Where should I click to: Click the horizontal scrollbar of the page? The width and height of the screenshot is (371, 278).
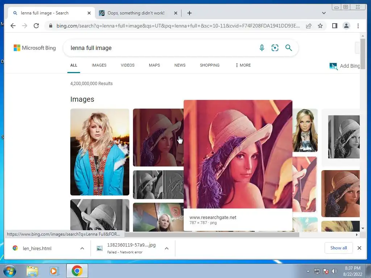pos(212,235)
